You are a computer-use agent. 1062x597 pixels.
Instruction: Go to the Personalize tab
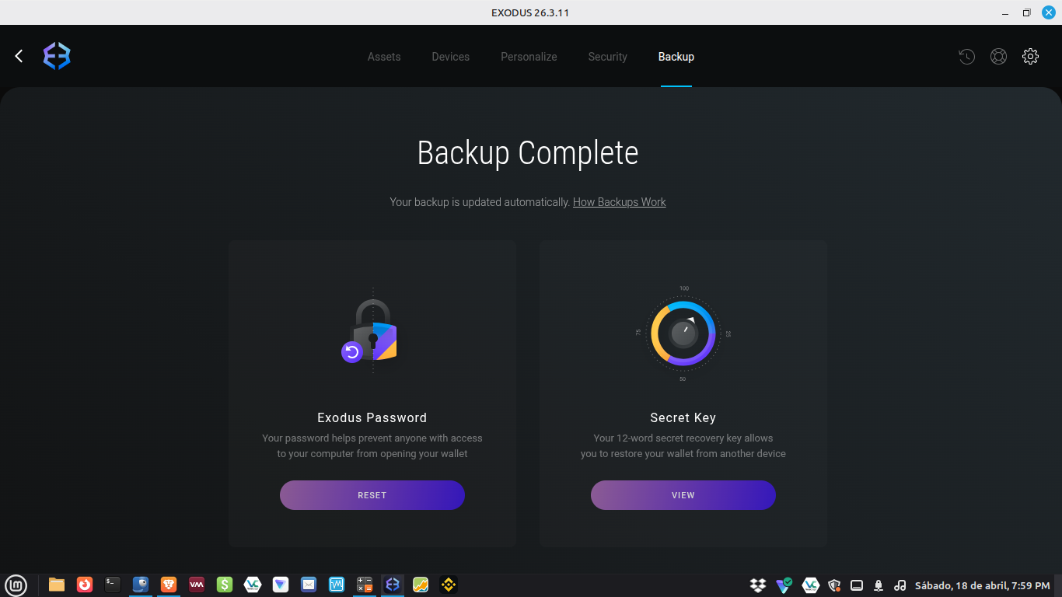pyautogui.click(x=529, y=57)
